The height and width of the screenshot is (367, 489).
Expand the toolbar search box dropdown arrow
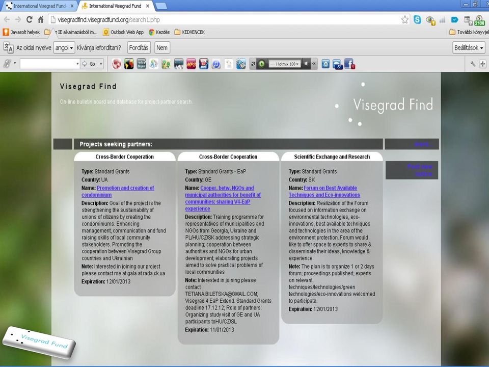click(x=77, y=64)
